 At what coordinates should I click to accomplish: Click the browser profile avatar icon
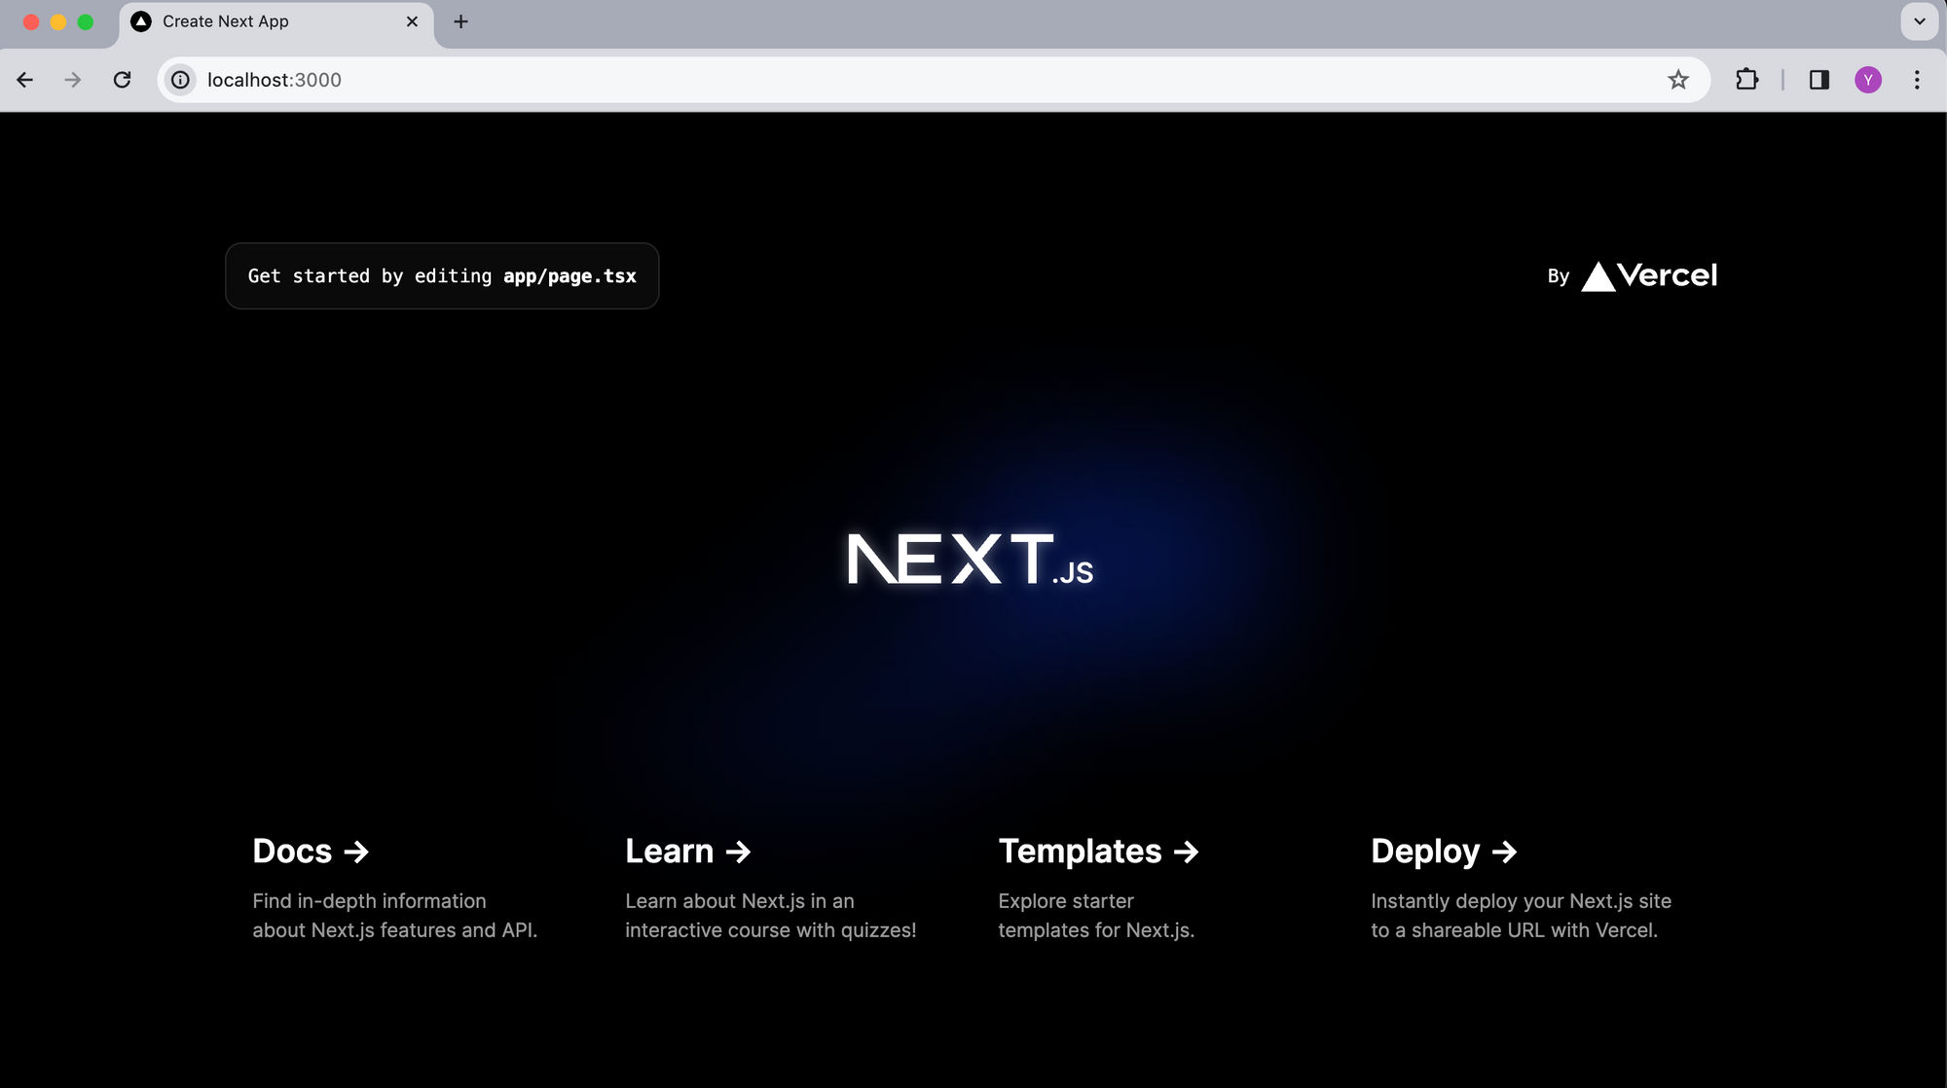(1867, 79)
